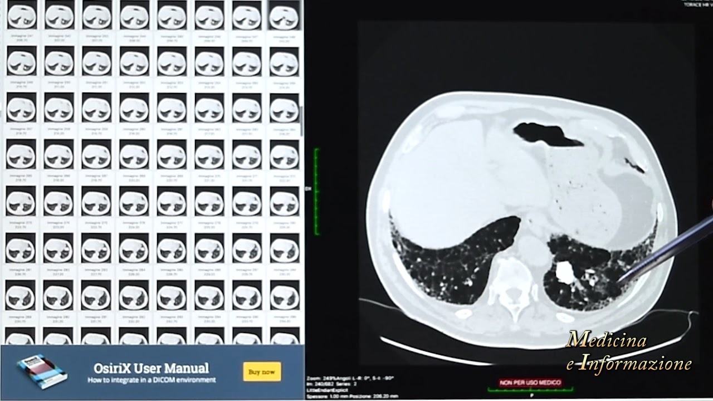Select thumbnail labeled Immagine 281

[x=21, y=248]
